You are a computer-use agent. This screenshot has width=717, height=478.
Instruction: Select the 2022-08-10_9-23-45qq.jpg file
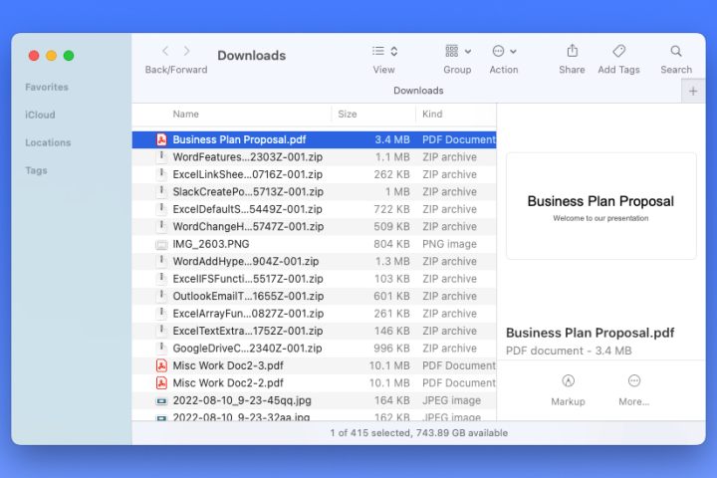[314, 400]
